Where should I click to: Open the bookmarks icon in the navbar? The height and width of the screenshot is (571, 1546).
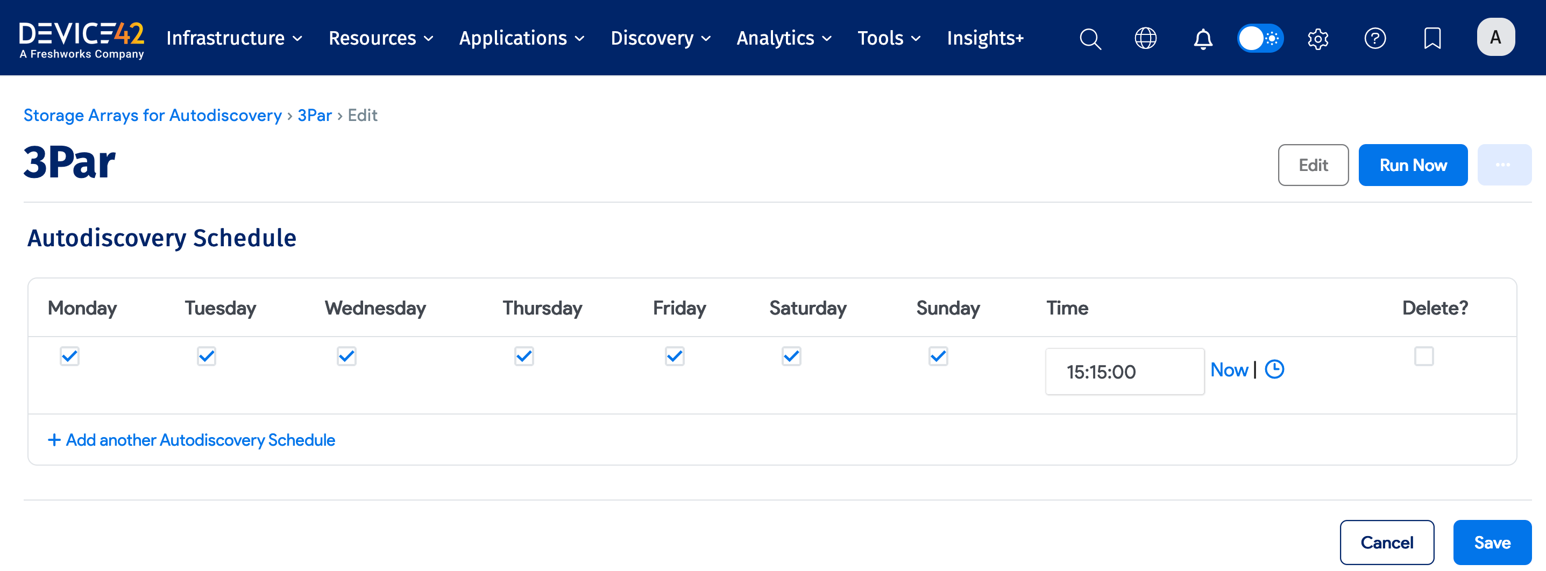[1432, 38]
